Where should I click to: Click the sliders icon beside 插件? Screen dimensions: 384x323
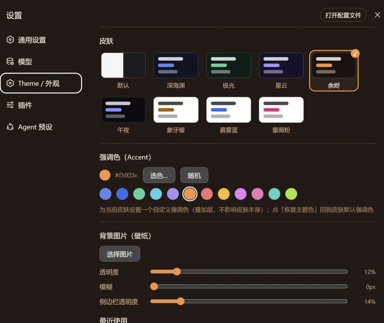click(10, 105)
